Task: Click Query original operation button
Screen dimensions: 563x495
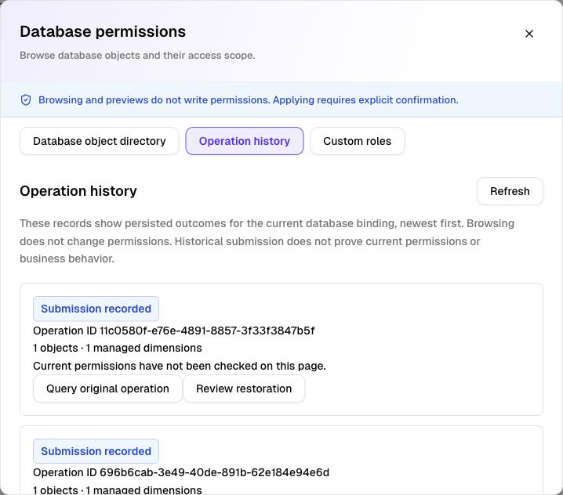Action: click(x=107, y=388)
